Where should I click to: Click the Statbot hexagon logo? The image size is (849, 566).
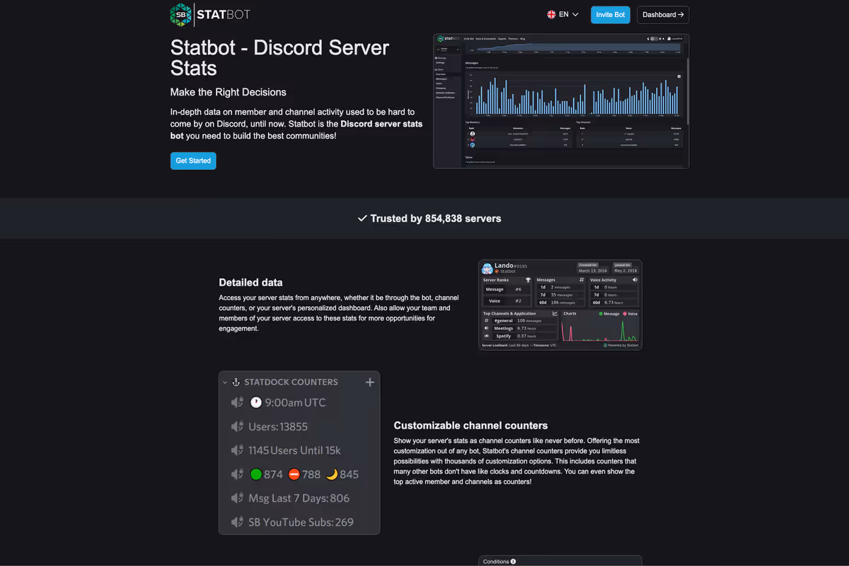pyautogui.click(x=181, y=14)
